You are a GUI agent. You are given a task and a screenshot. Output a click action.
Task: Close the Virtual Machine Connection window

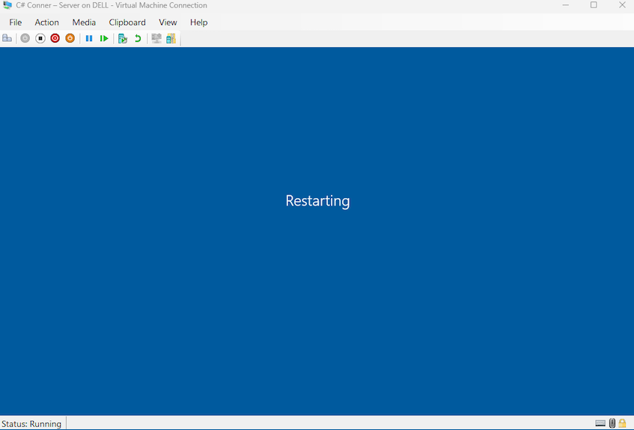(622, 5)
